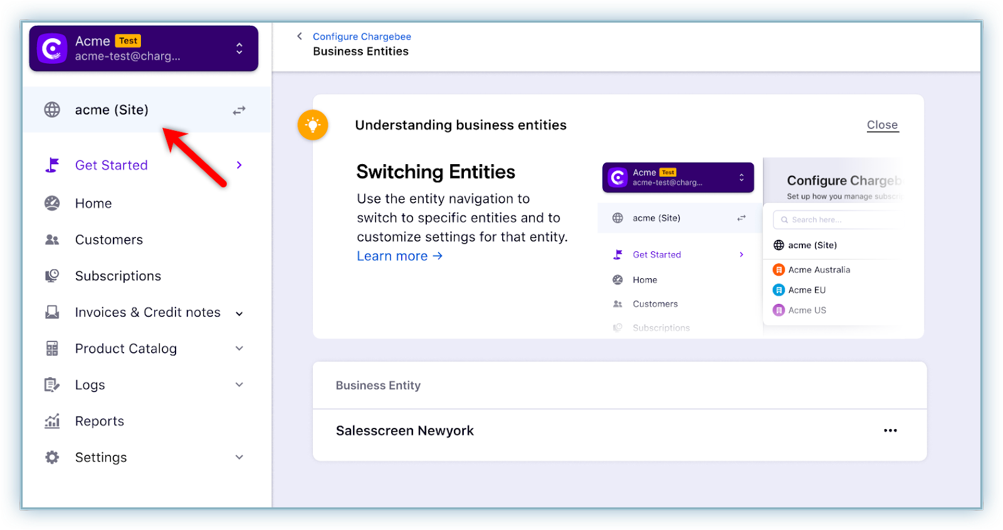
Task: Click the Home dashboard icon
Action: (52, 203)
